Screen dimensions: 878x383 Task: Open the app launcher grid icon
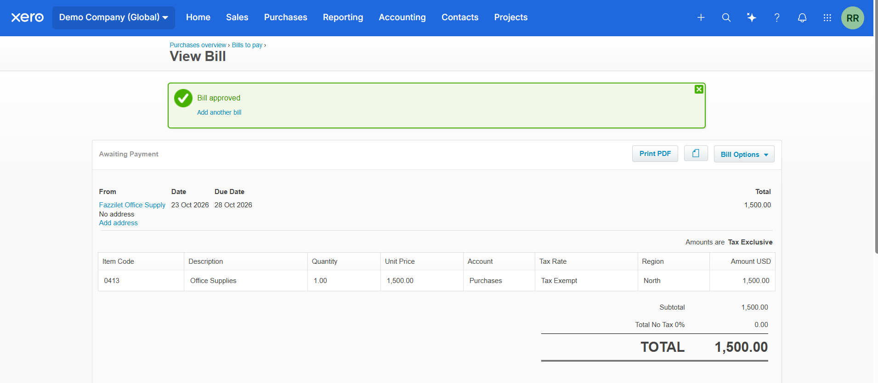(x=827, y=17)
